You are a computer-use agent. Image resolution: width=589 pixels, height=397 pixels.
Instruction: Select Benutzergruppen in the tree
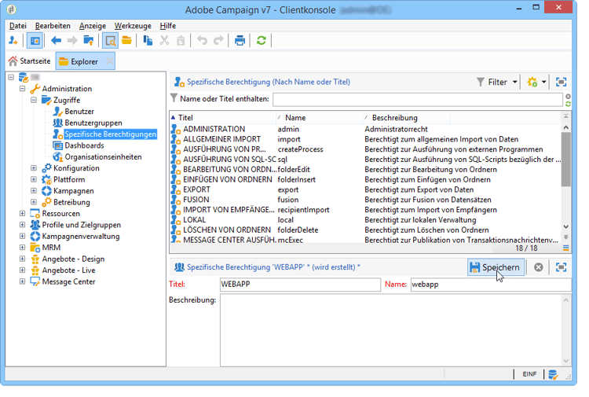tap(93, 123)
